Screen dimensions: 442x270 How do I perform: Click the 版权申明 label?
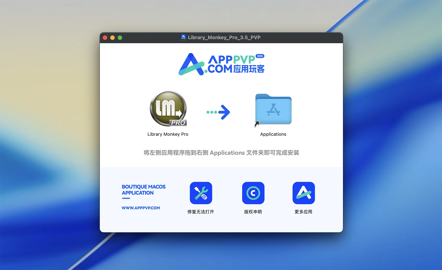[x=253, y=212]
